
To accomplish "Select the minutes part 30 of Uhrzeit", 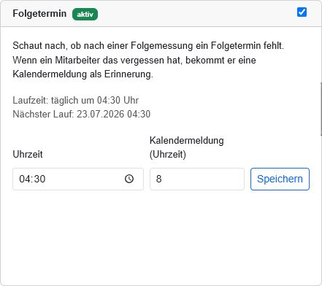I will [39, 179].
